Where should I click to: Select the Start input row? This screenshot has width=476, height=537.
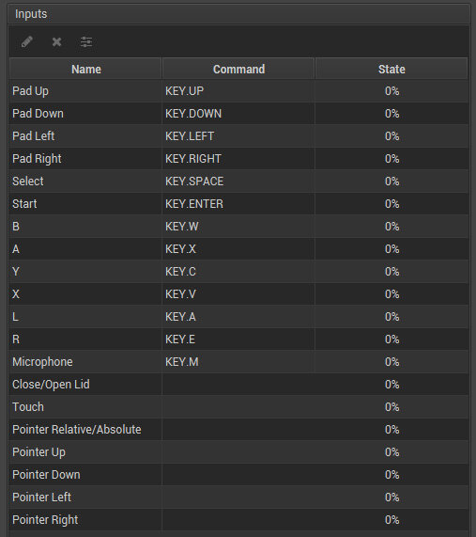238,204
